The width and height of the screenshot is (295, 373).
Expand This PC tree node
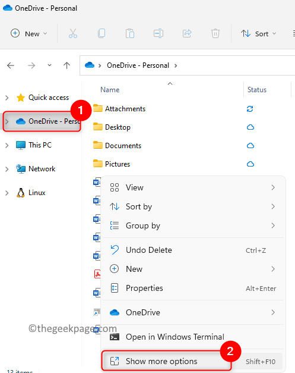7,145
